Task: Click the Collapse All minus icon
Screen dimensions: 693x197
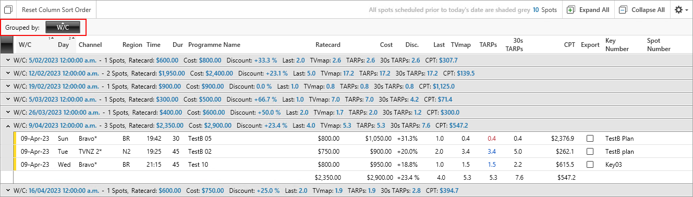Action: click(623, 9)
